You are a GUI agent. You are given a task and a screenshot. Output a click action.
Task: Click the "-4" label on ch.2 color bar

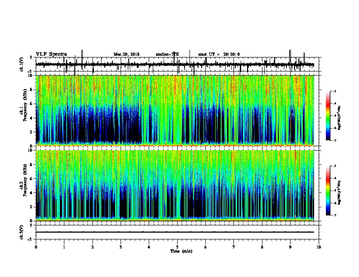pos(334,178)
